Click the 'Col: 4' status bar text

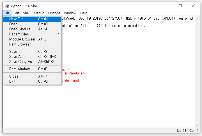point(194,131)
